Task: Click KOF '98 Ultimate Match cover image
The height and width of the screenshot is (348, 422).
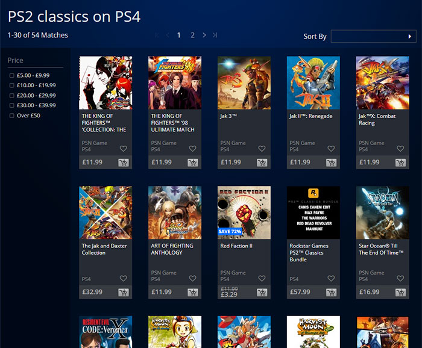Action: coord(175,82)
